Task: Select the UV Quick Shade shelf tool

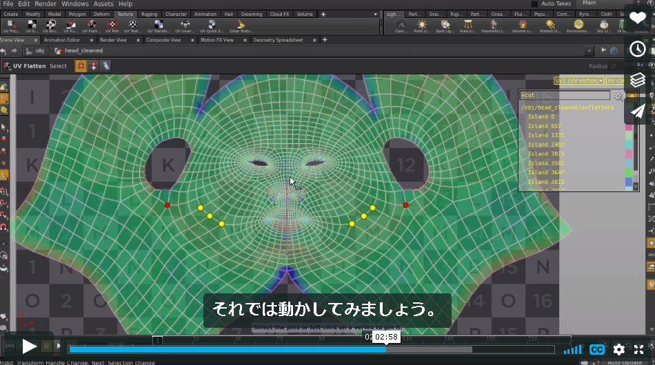Action: (212, 26)
